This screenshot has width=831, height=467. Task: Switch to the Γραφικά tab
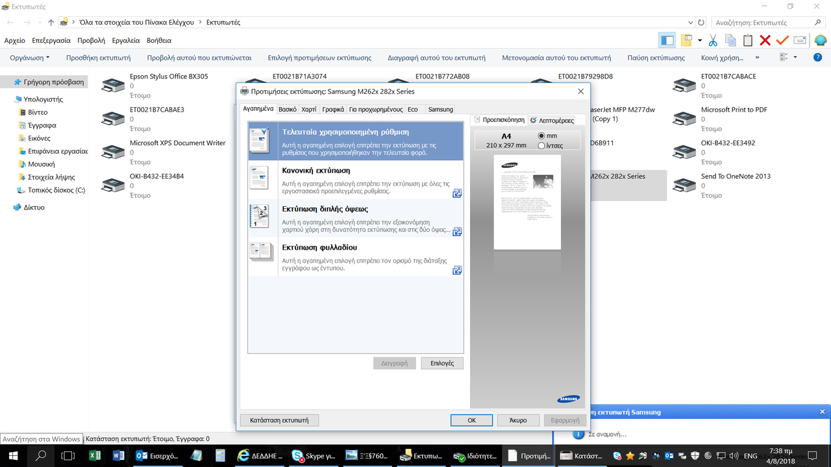pyautogui.click(x=333, y=109)
